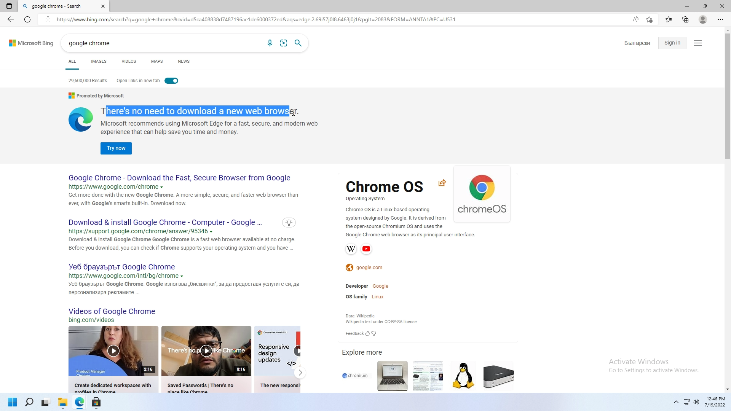Expand dropdown next to google.com/chrome URL
This screenshot has height=411, width=731.
pyautogui.click(x=161, y=187)
